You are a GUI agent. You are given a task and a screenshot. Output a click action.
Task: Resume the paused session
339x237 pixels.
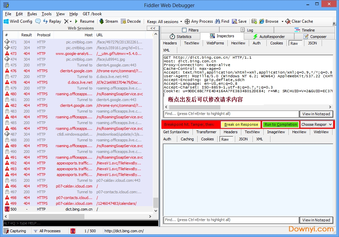click(84, 21)
